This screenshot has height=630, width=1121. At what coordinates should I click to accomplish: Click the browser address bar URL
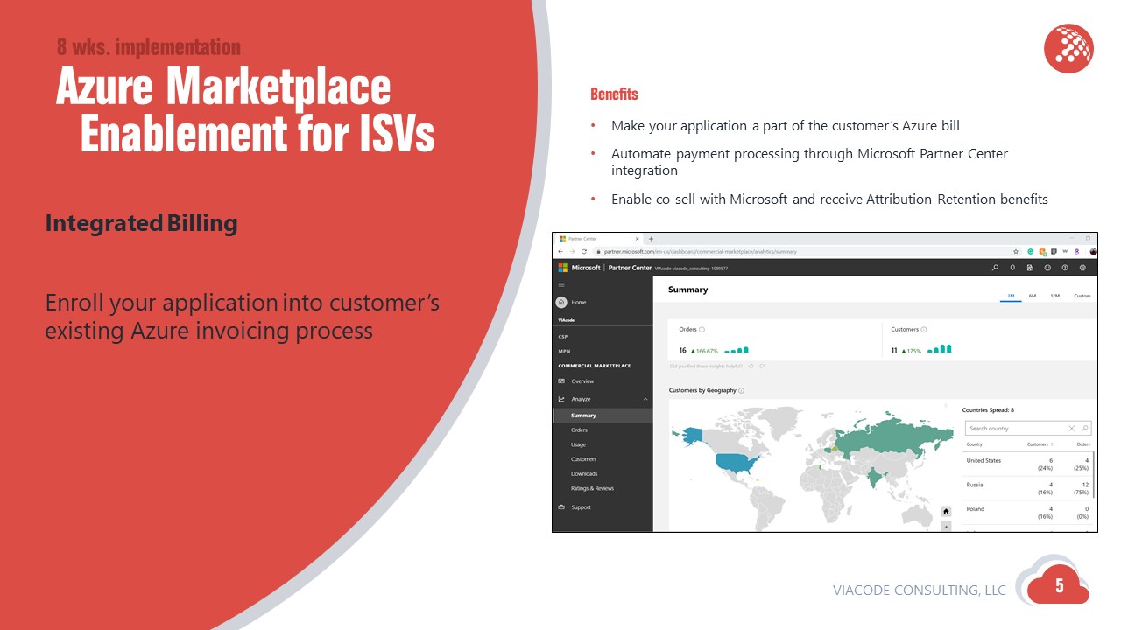pos(701,251)
